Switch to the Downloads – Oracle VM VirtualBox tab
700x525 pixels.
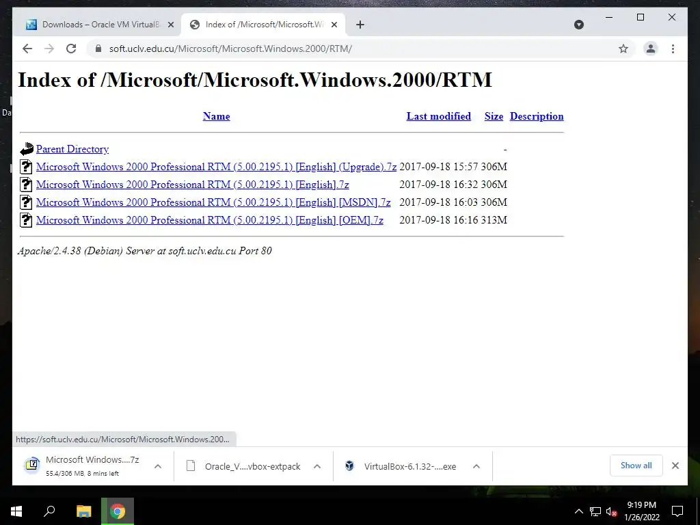click(x=98, y=25)
